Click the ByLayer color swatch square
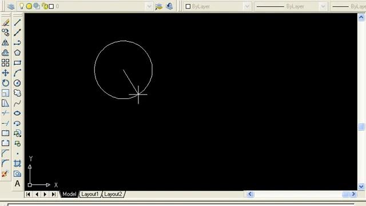The image size is (366, 206). coord(188,6)
